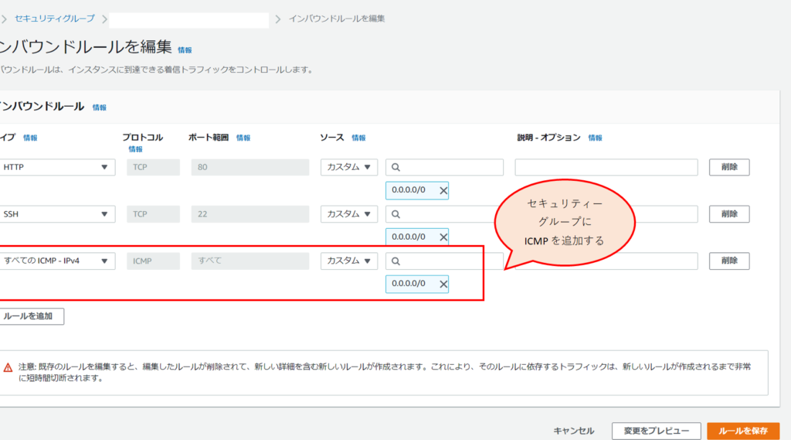This screenshot has height=440, width=791.
Task: Click the search icon in HTTP source field
Action: click(395, 168)
